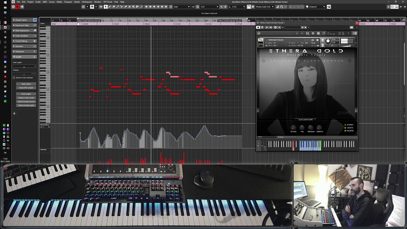
Task: Open inspector setup gear at panel bottom
Action: (14, 113)
